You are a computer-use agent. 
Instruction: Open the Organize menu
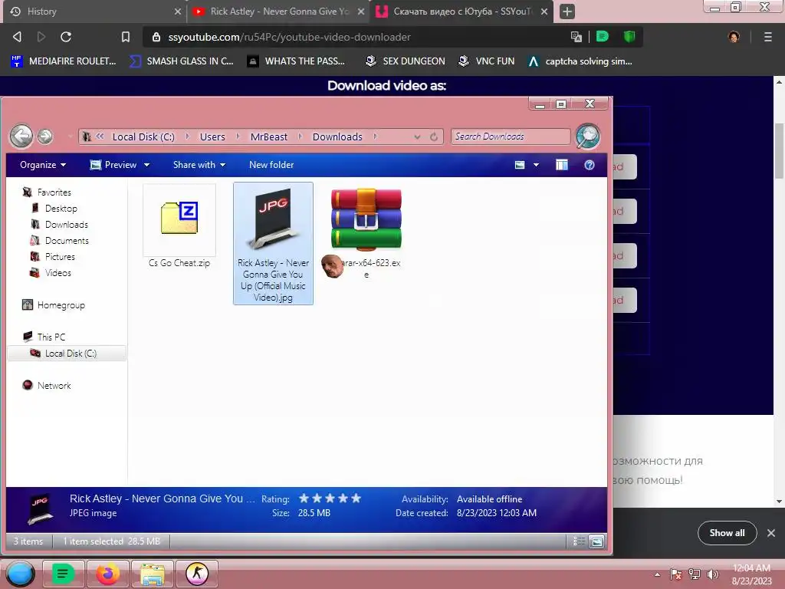click(x=43, y=165)
